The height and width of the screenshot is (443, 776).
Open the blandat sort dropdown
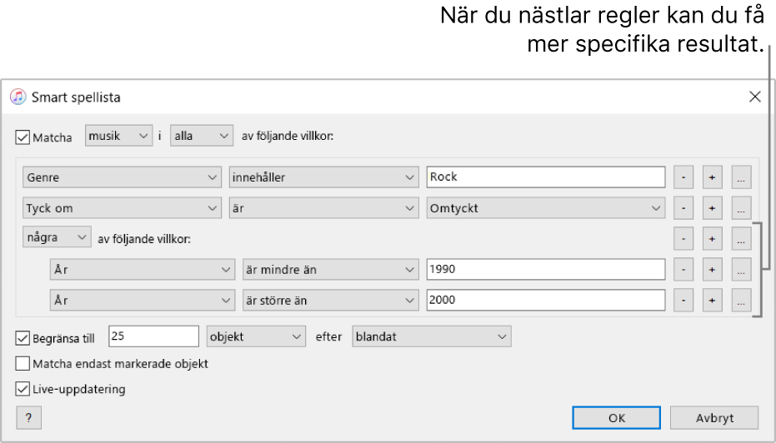(432, 336)
